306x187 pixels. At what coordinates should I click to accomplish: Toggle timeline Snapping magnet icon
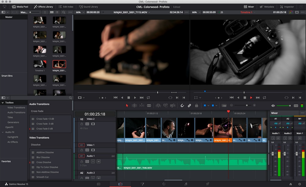182,106
